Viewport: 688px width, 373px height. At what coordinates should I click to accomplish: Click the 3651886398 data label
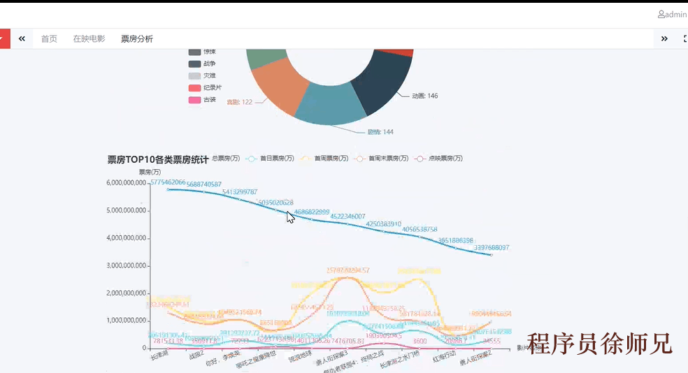455,240
